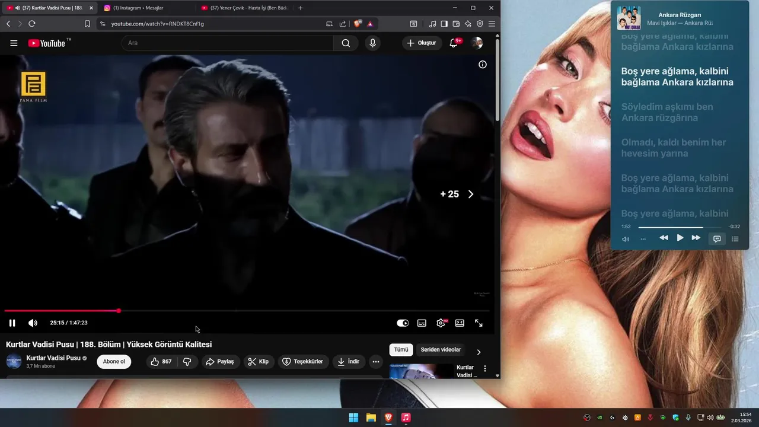Show more filter chips with right chevron
The width and height of the screenshot is (759, 427).
pos(479,352)
